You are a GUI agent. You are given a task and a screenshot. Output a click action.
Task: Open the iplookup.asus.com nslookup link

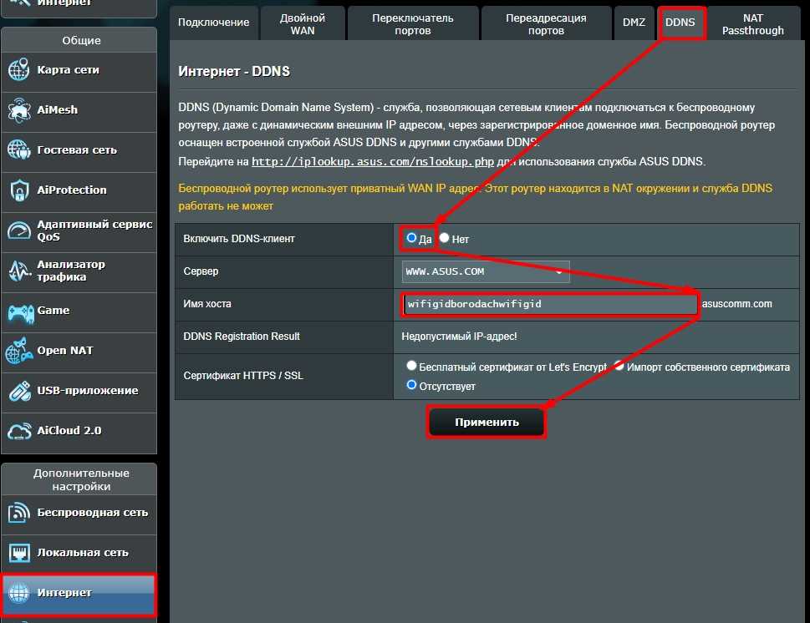373,161
